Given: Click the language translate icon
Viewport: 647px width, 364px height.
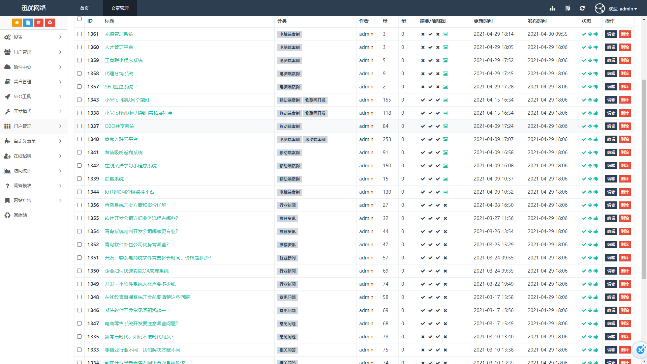Looking at the screenshot, I should [567, 8].
